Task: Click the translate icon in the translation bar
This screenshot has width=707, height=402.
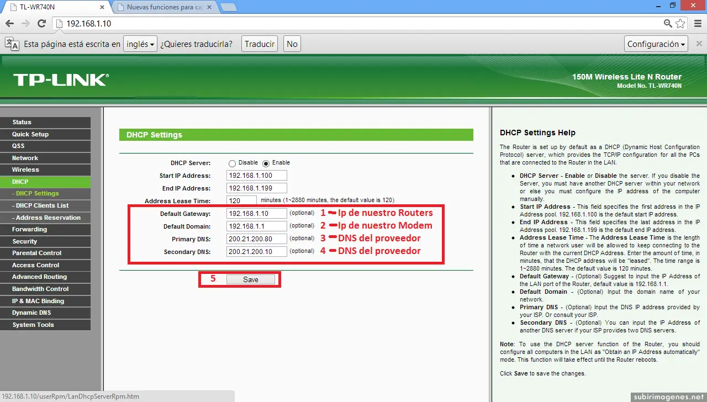Action: tap(12, 44)
